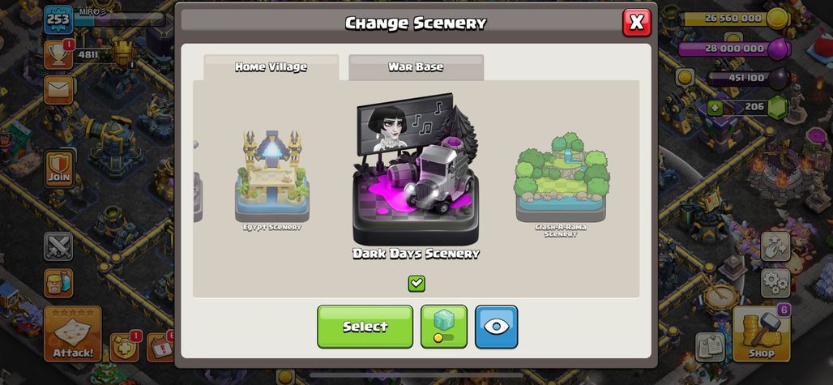Open the notes clipboard icon beside Shop

pyautogui.click(x=711, y=347)
